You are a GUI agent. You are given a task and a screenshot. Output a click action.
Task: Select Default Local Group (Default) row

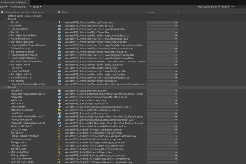pos(25,16)
